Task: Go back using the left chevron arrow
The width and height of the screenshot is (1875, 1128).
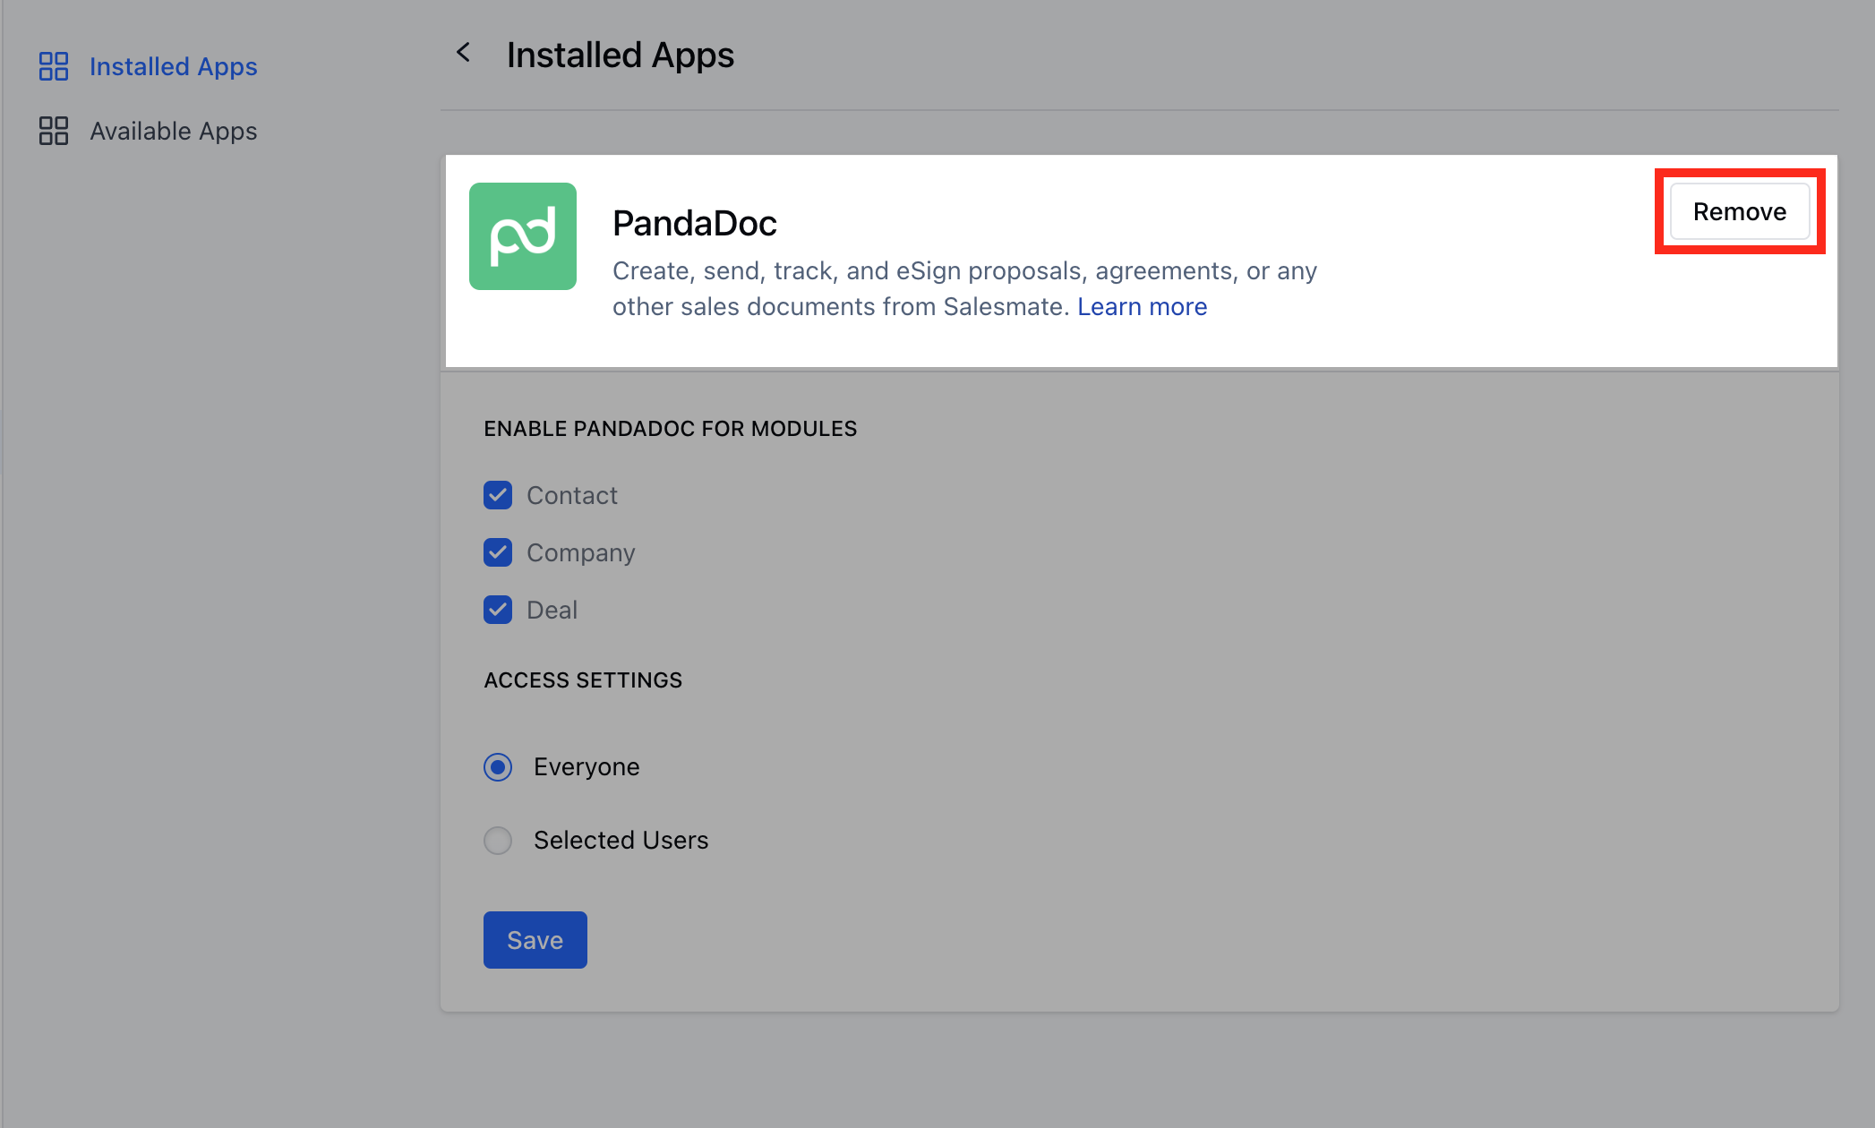Action: point(463,53)
